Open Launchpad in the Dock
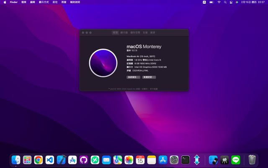Viewport: 268px width, 168px height. pos(27,160)
